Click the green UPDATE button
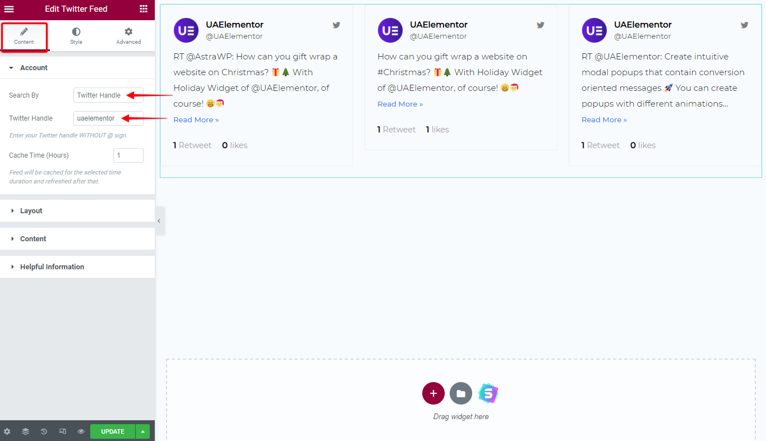 (x=113, y=431)
